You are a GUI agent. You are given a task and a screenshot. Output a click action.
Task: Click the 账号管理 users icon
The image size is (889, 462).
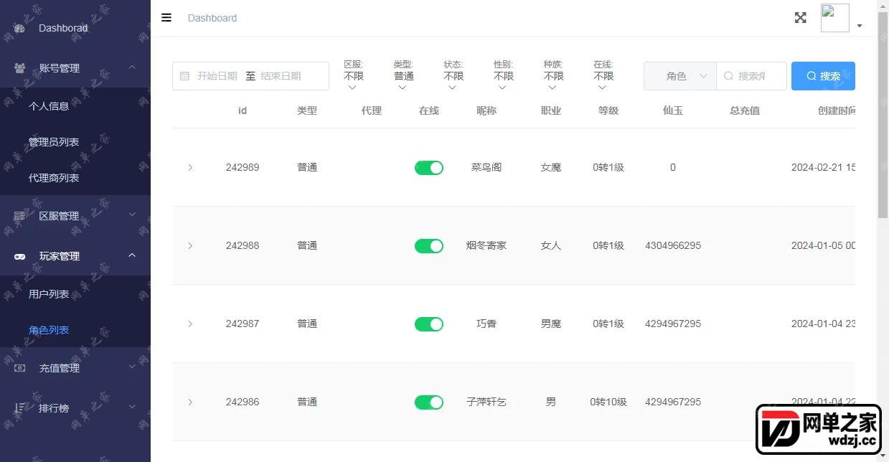[x=20, y=68]
